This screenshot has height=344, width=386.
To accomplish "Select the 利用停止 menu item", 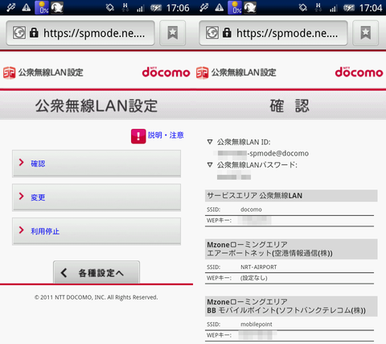I will 96,231.
